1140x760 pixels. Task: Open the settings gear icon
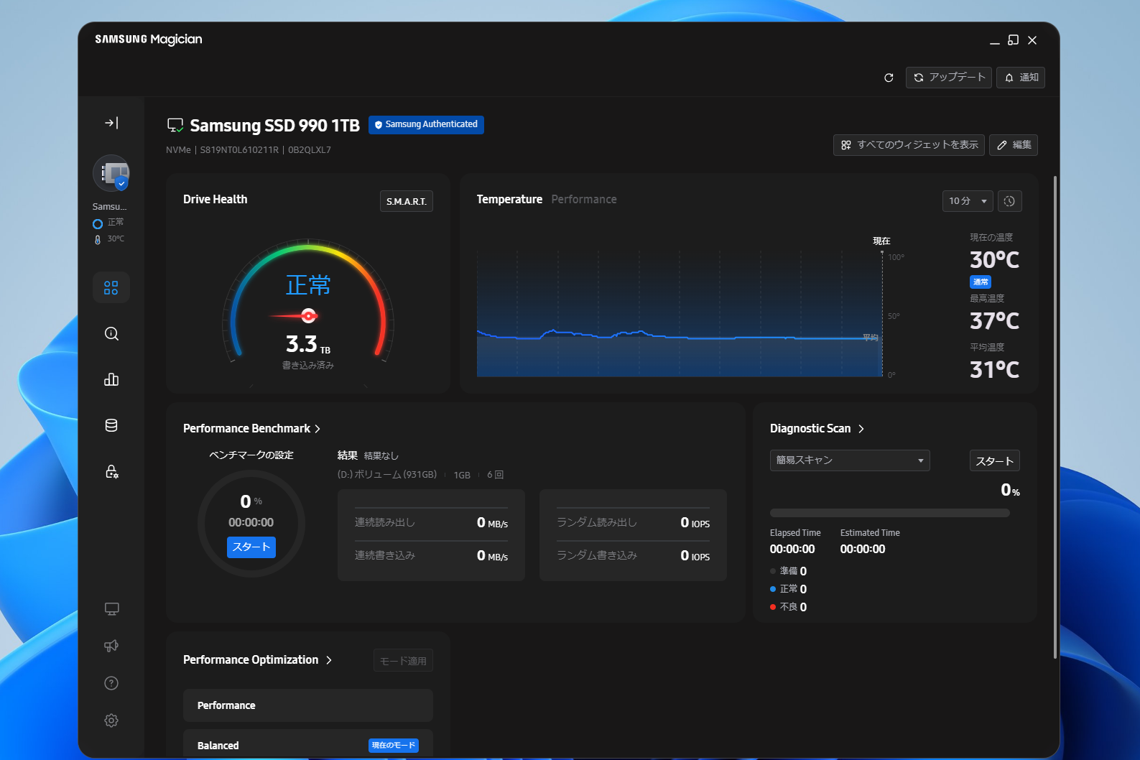(111, 720)
